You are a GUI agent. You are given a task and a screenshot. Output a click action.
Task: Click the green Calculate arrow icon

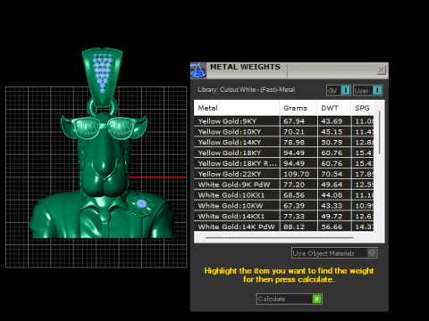pyautogui.click(x=316, y=299)
